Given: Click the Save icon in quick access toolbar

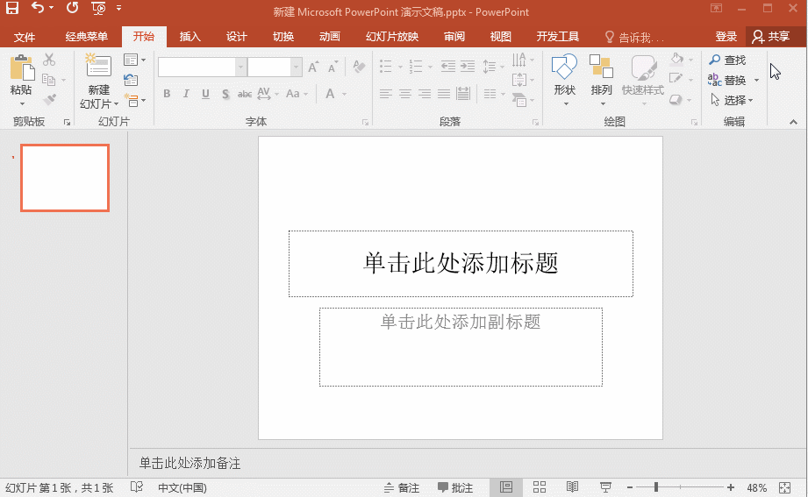Looking at the screenshot, I should [x=12, y=9].
